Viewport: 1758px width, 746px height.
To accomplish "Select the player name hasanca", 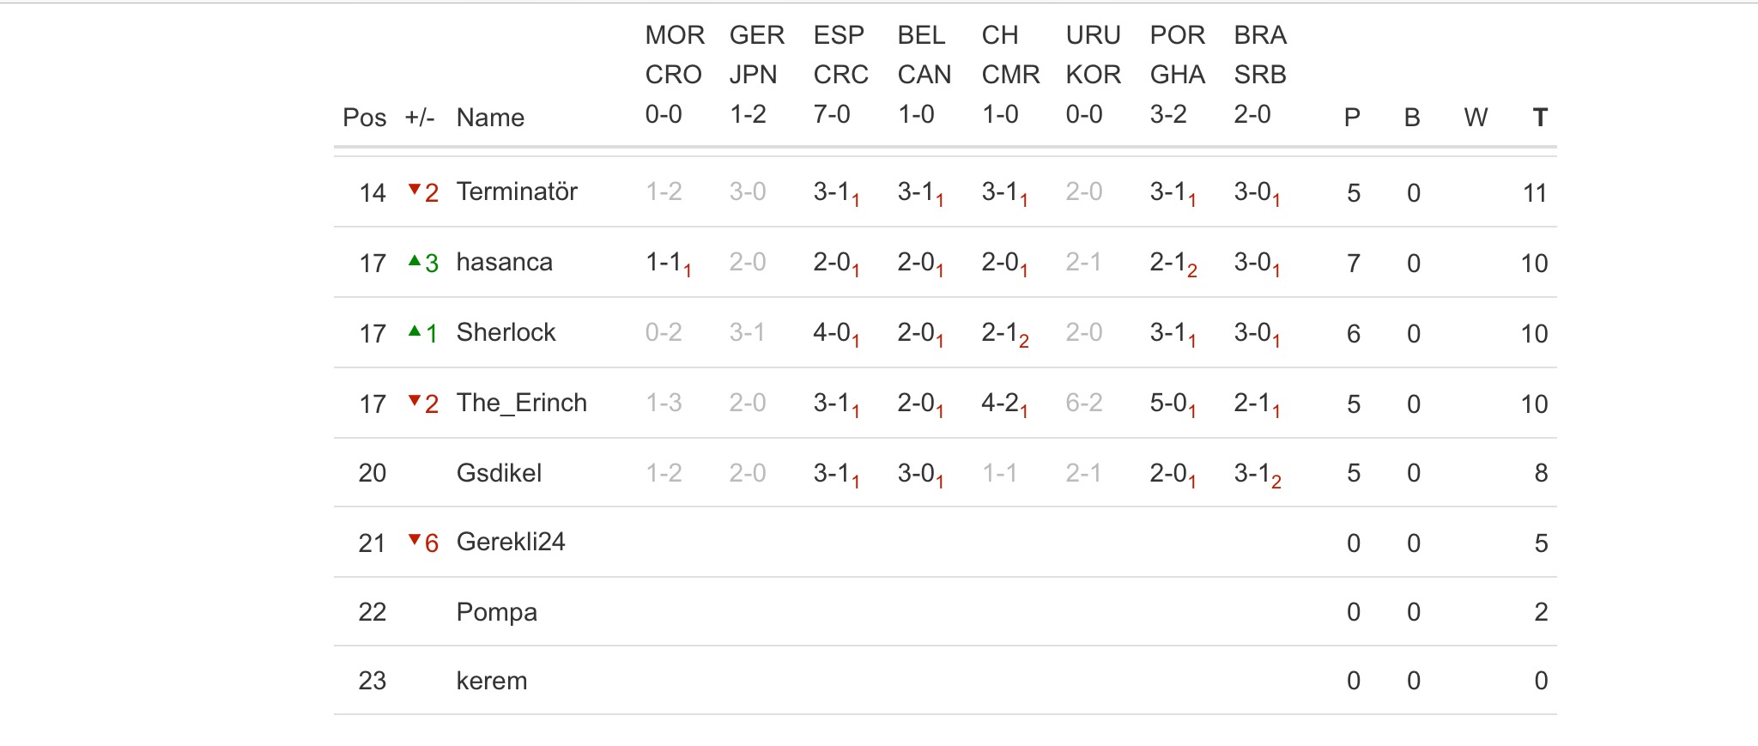I will coord(504,262).
